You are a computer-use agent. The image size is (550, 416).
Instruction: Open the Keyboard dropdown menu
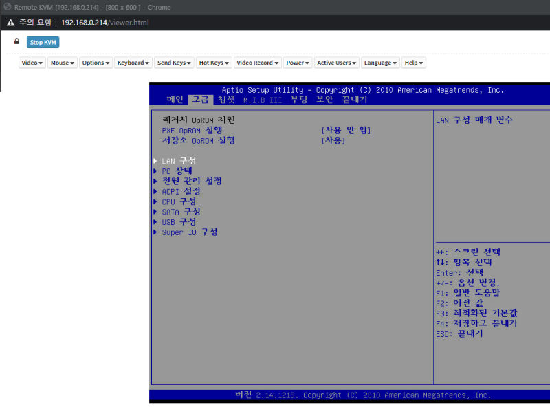pos(132,63)
